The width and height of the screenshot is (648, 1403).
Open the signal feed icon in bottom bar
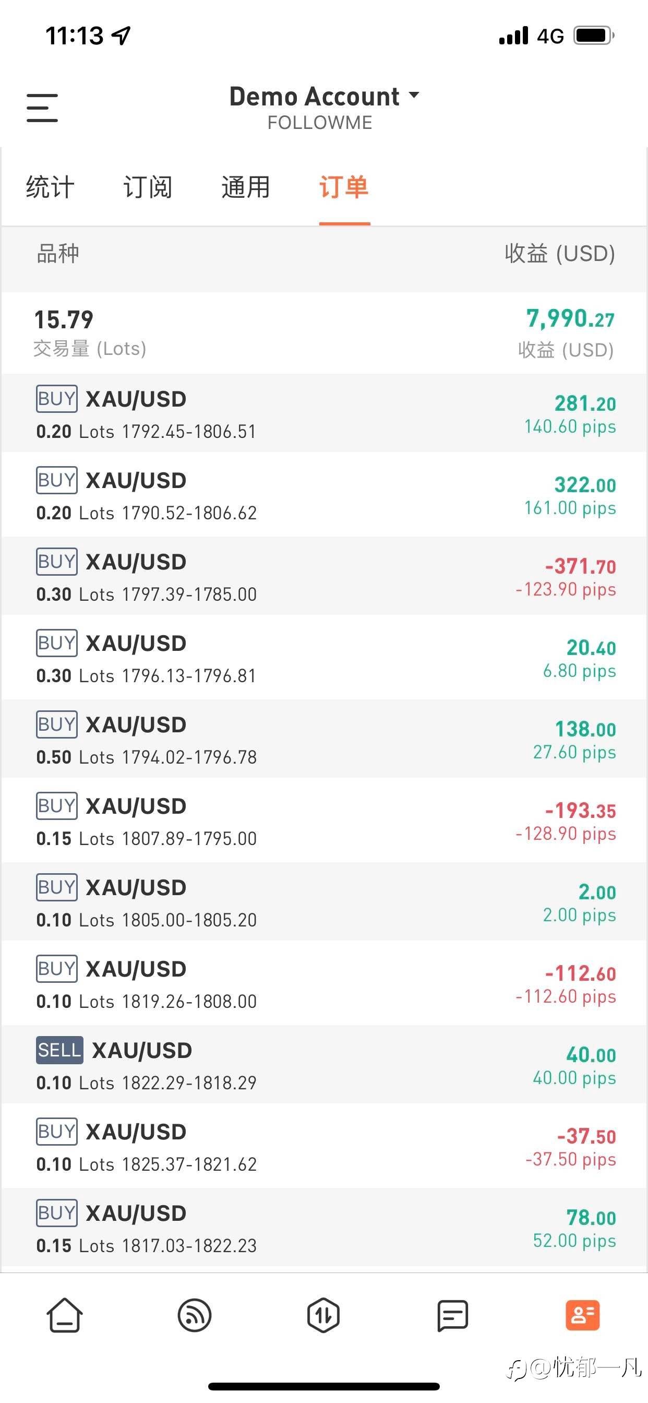pos(195,1315)
